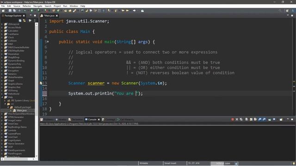Switch to the Call Hierarchy tab
The height and width of the screenshot is (166, 296).
coord(125,119)
